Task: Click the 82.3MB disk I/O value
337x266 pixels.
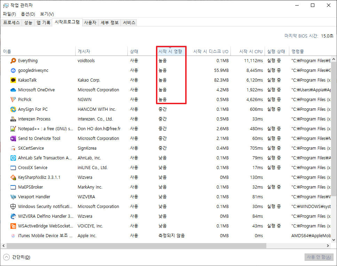Action: pyautogui.click(x=221, y=80)
